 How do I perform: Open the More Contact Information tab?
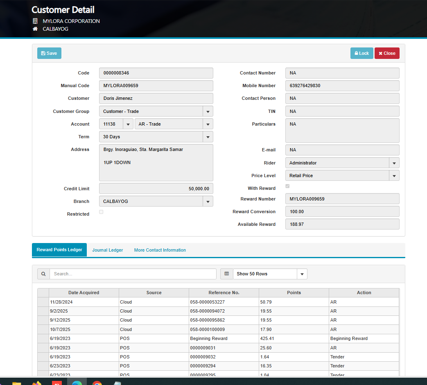click(160, 250)
